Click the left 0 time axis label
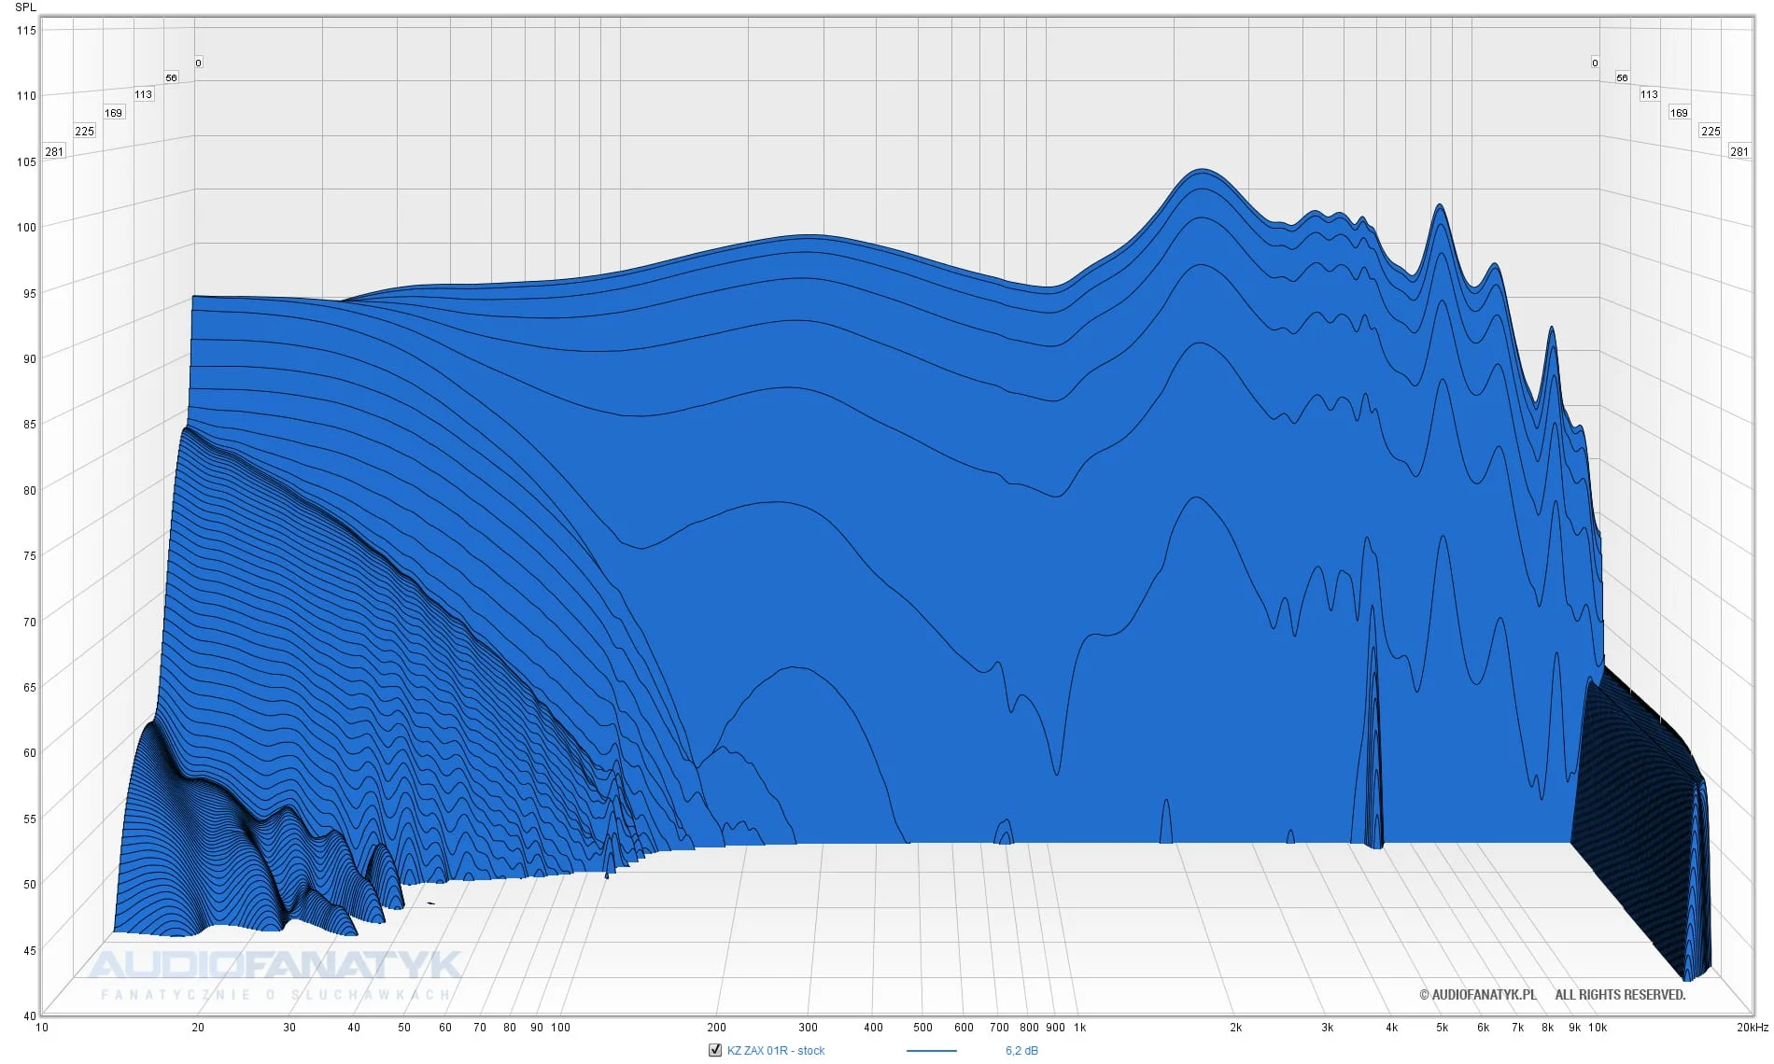Screen dimensions: 1774x1064 coord(198,63)
